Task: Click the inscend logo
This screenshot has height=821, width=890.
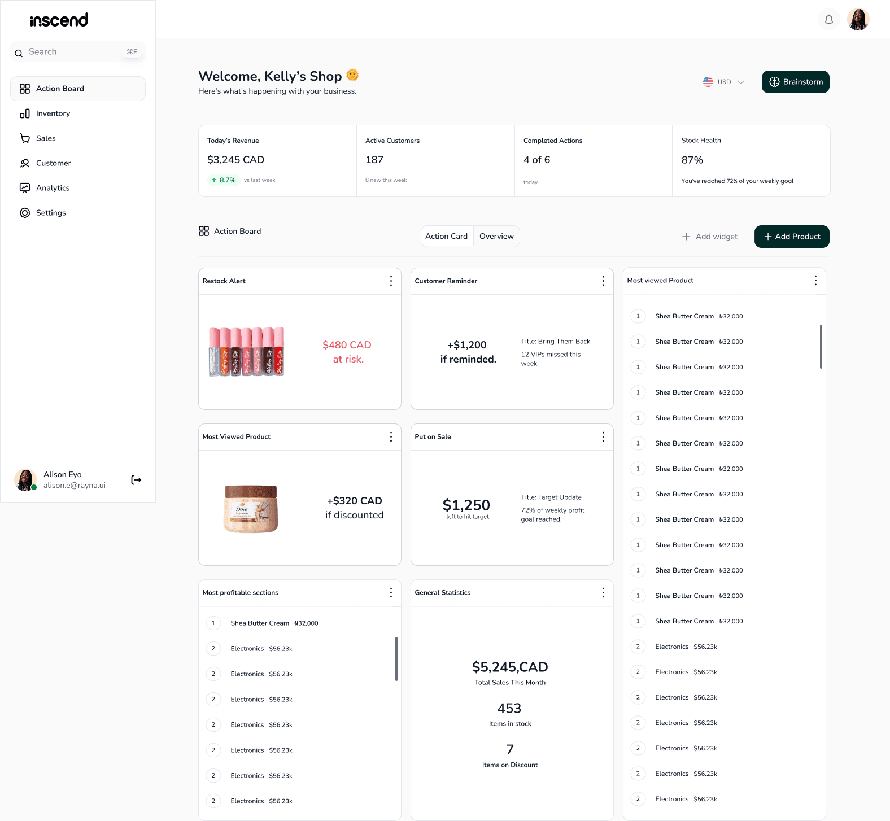Action: [59, 20]
